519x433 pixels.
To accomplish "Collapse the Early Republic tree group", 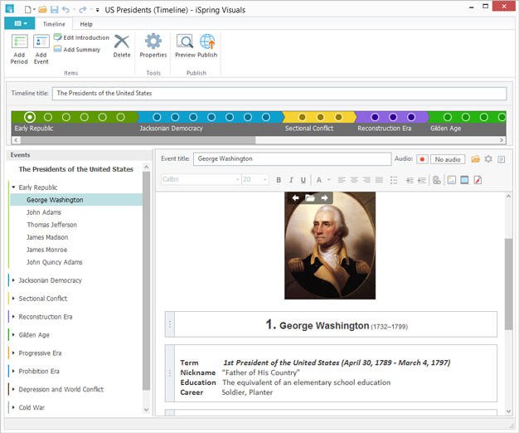I will point(13,187).
